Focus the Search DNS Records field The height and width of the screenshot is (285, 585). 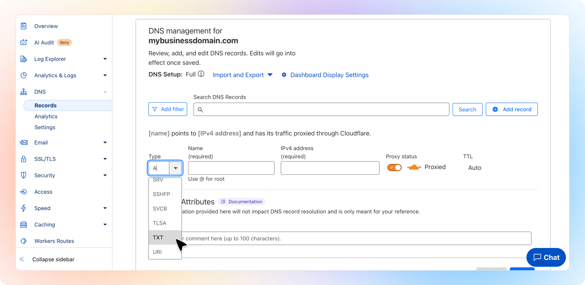pos(321,109)
